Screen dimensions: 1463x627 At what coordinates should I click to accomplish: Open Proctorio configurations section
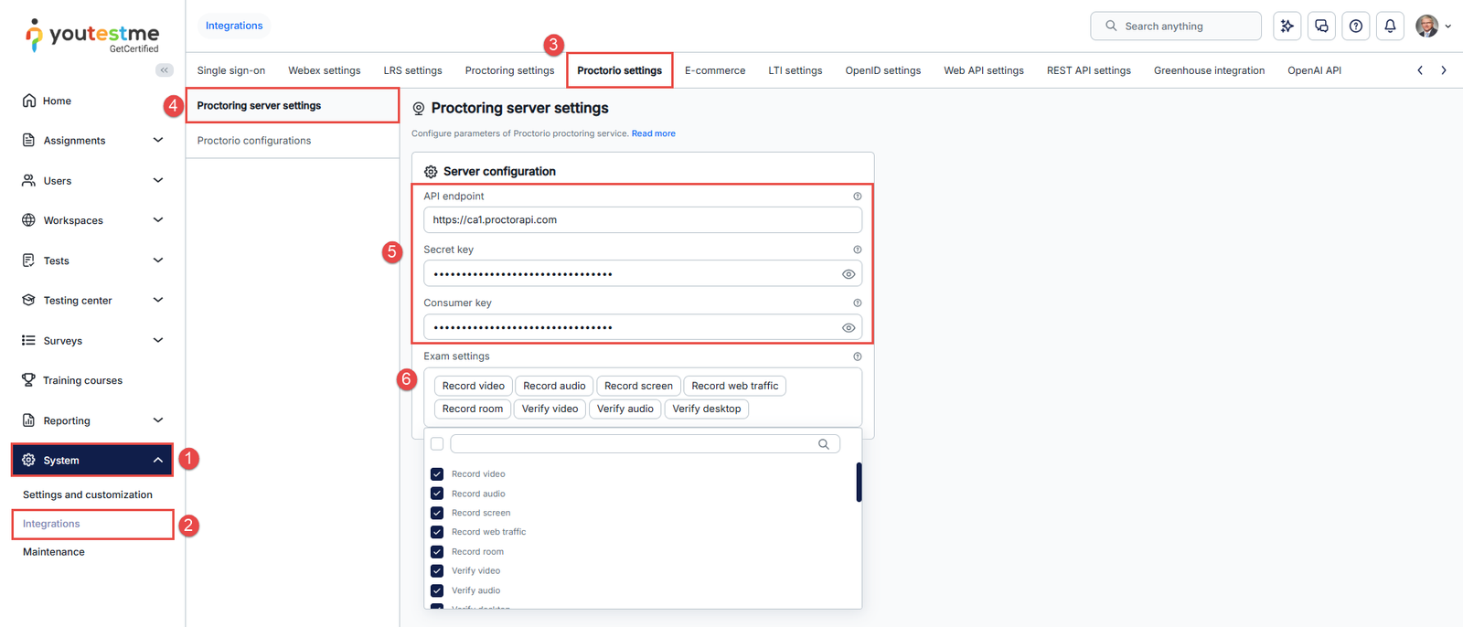254,141
